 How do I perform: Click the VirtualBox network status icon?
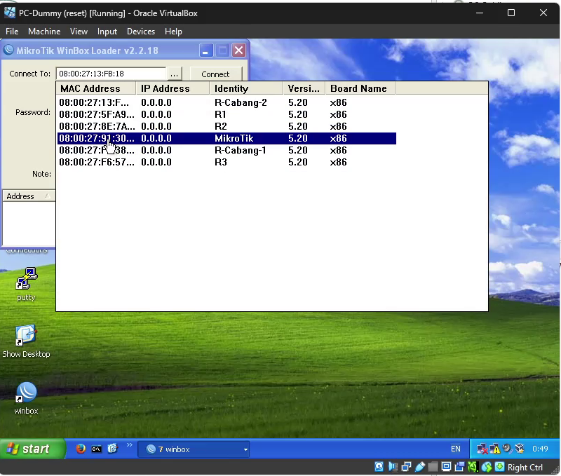pos(406,467)
